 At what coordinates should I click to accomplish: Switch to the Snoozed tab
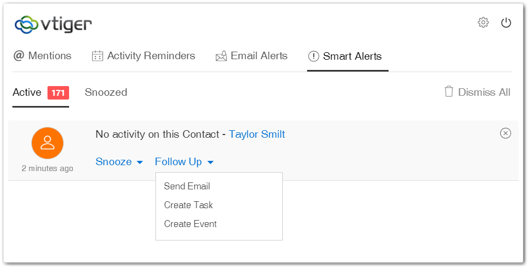106,92
